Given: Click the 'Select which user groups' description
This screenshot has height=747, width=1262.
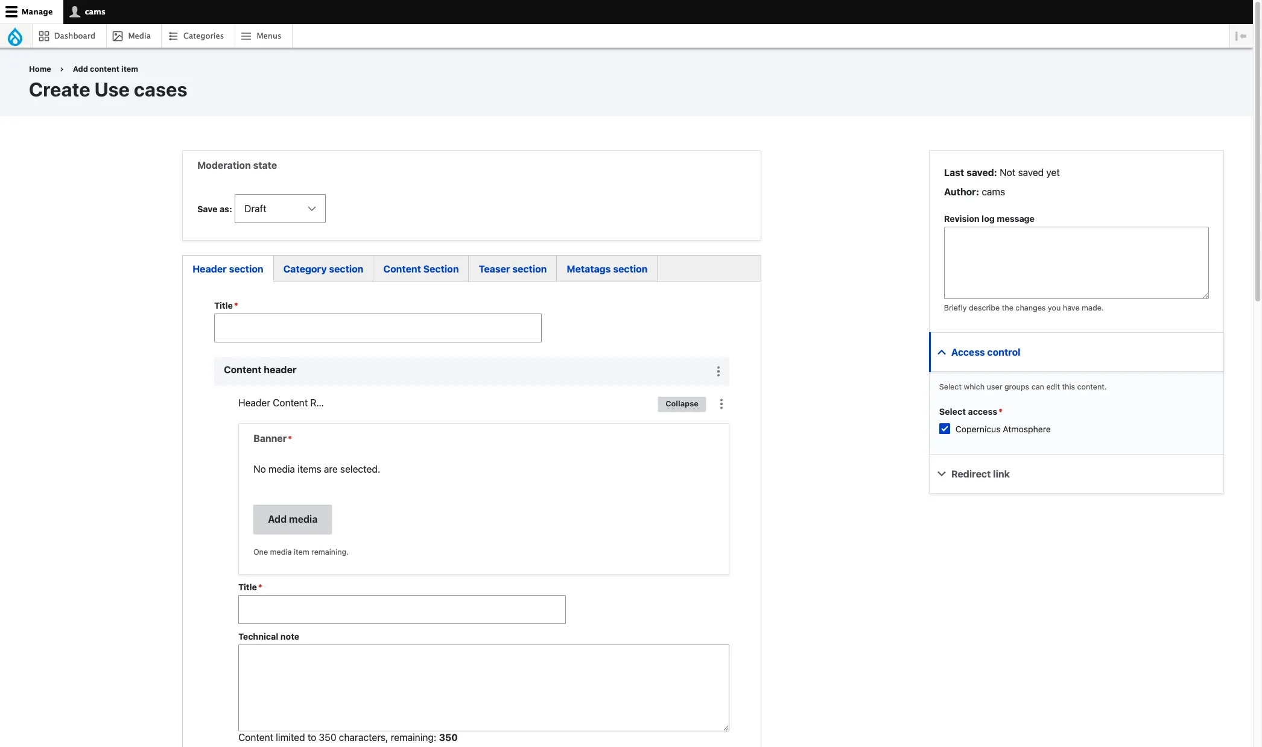Looking at the screenshot, I should (x=1023, y=386).
